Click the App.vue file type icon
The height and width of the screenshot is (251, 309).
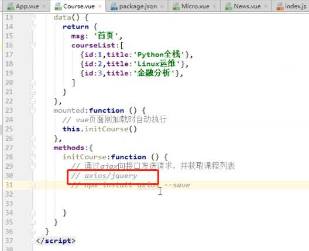pos(11,6)
